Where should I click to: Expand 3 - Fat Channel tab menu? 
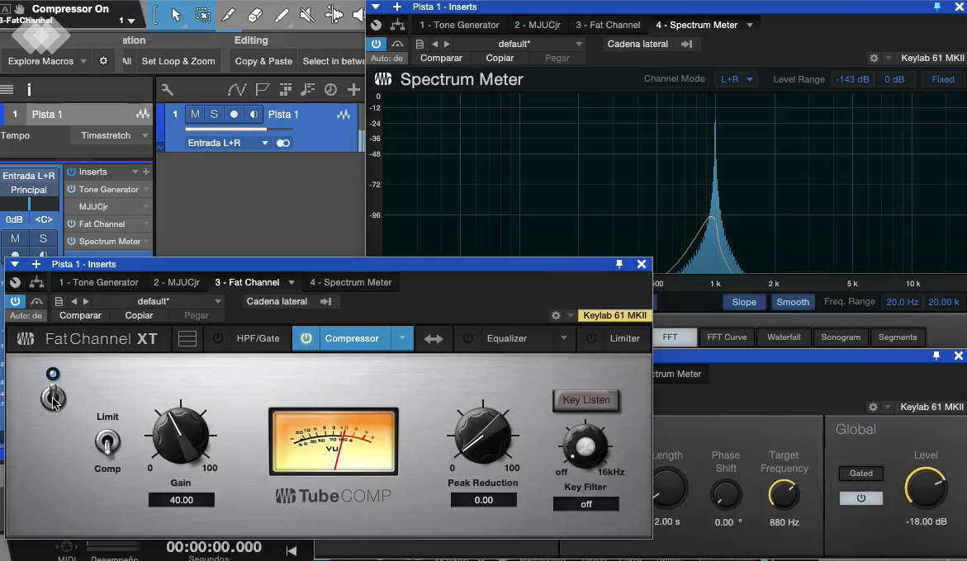click(x=291, y=283)
